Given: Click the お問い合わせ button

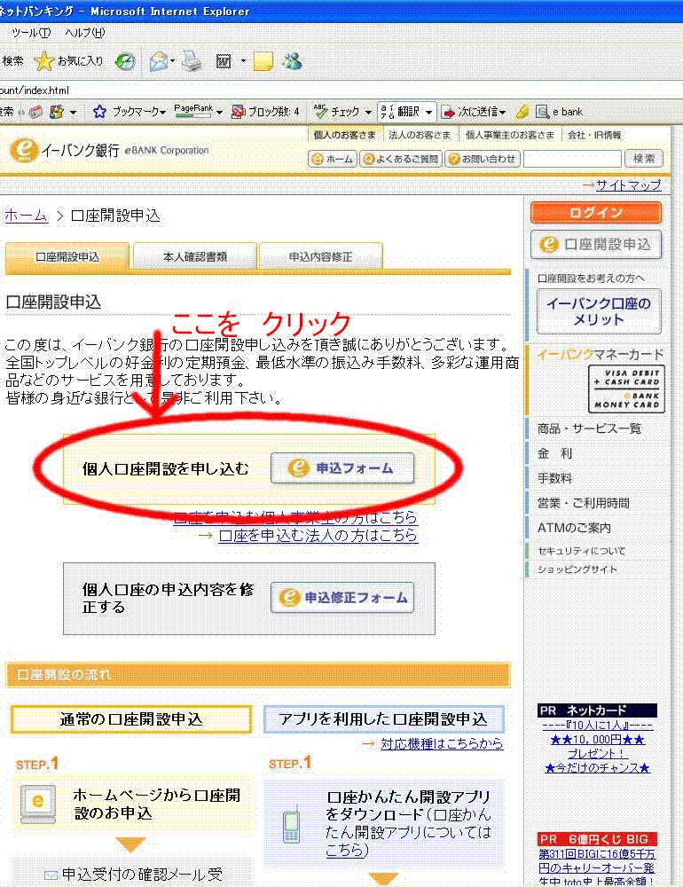Looking at the screenshot, I should pyautogui.click(x=483, y=159).
